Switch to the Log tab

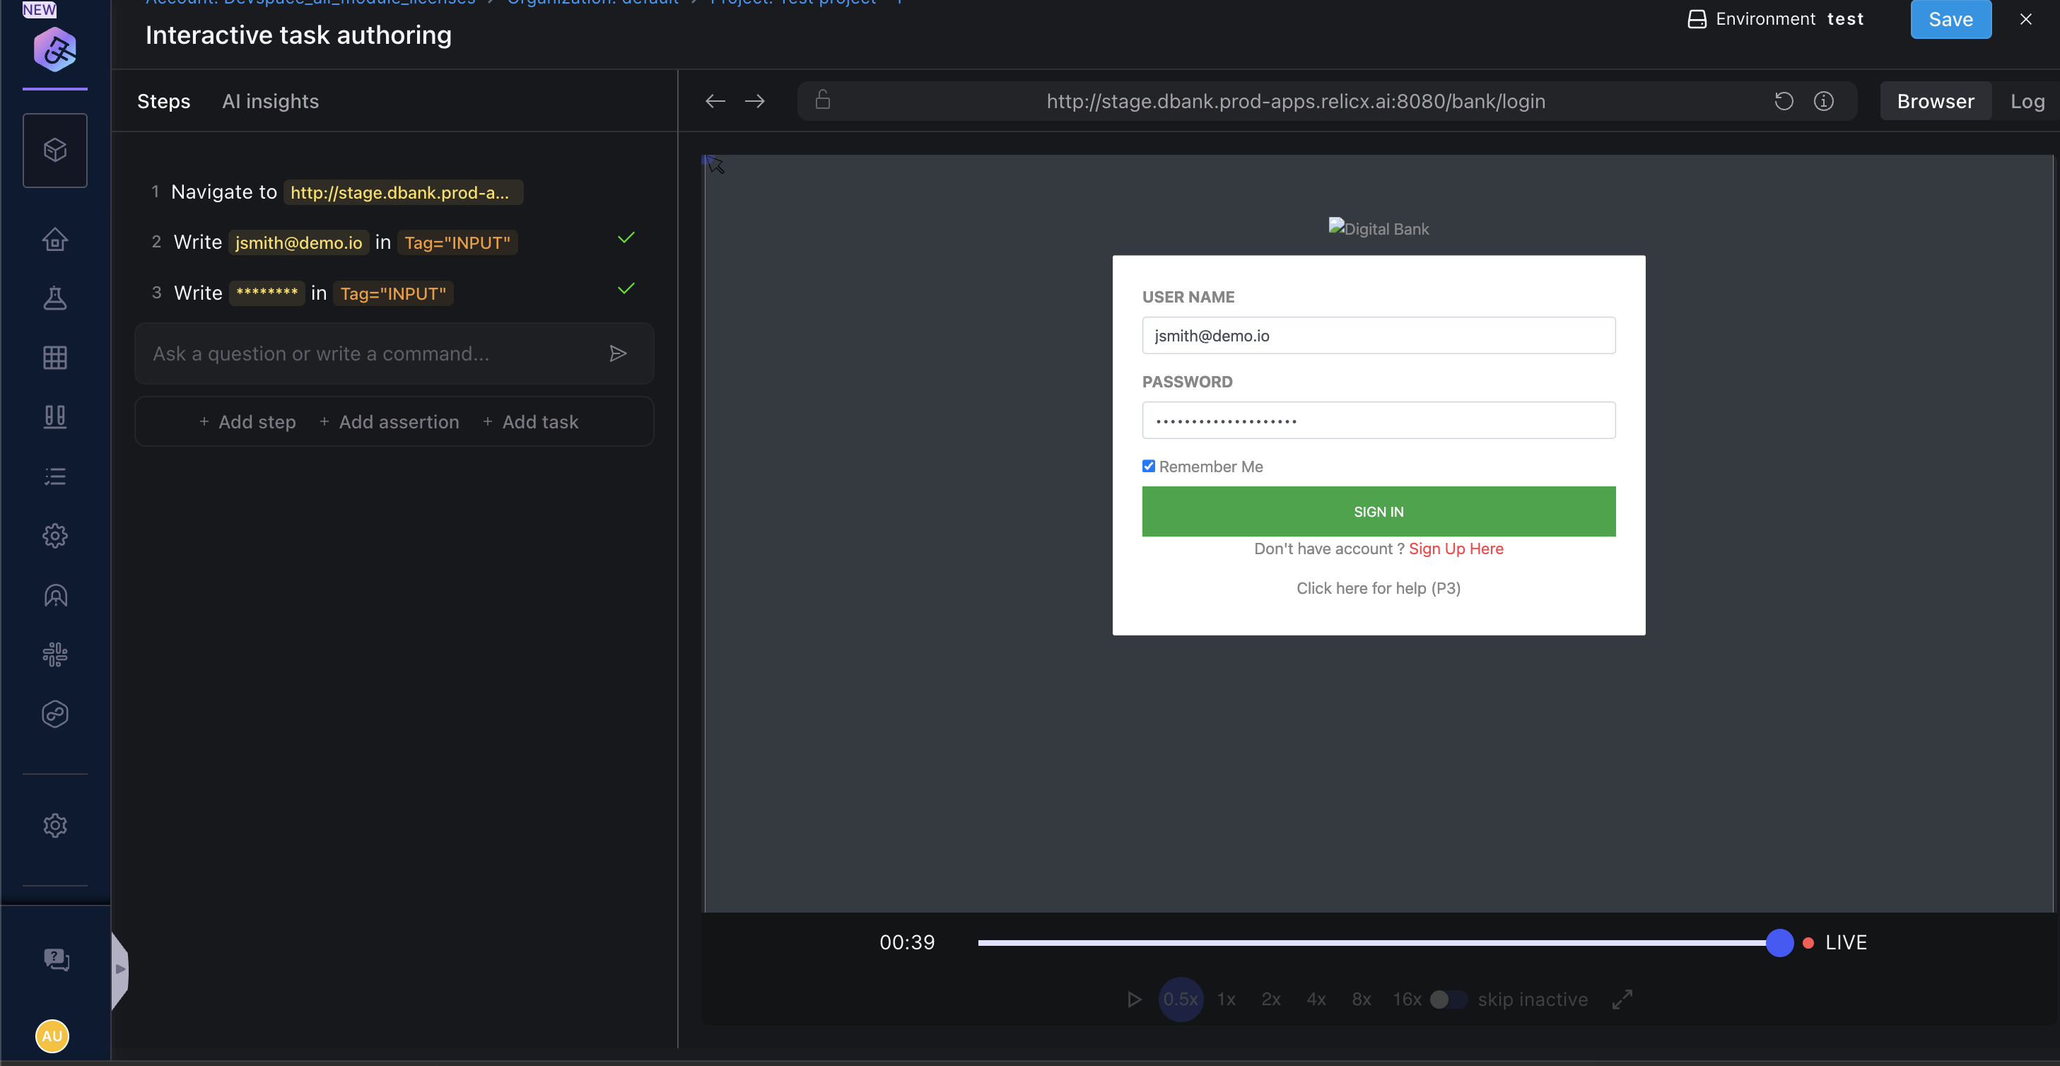[2027, 101]
